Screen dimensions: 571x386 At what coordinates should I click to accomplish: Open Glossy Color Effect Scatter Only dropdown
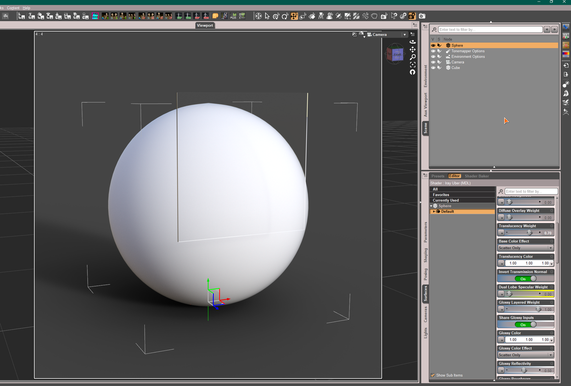pos(526,355)
